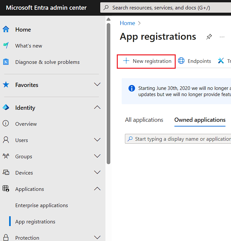Open What's new menu item

[29, 46]
